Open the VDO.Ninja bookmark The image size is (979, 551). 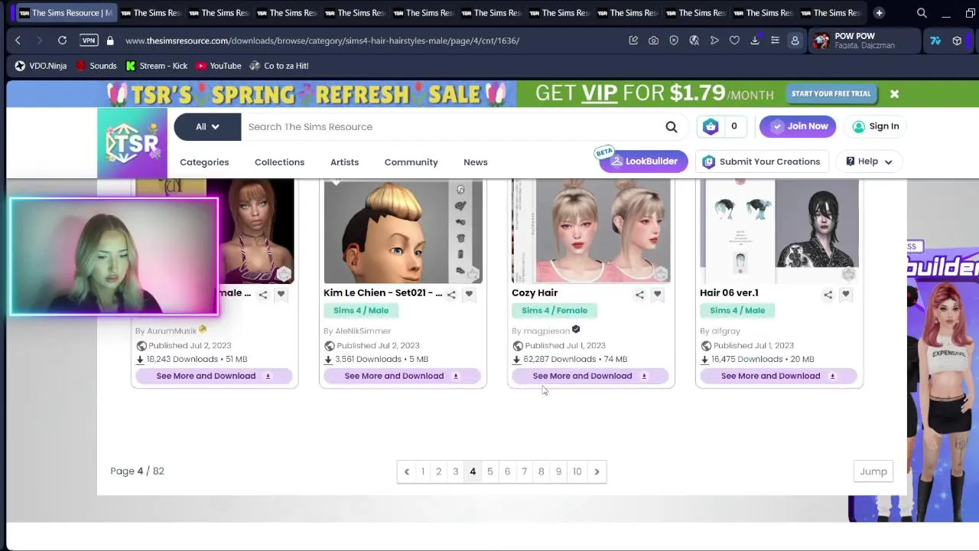(x=41, y=66)
